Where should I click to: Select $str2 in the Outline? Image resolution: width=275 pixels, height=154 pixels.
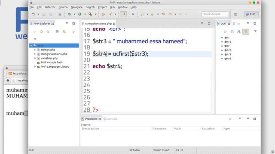point(228,50)
